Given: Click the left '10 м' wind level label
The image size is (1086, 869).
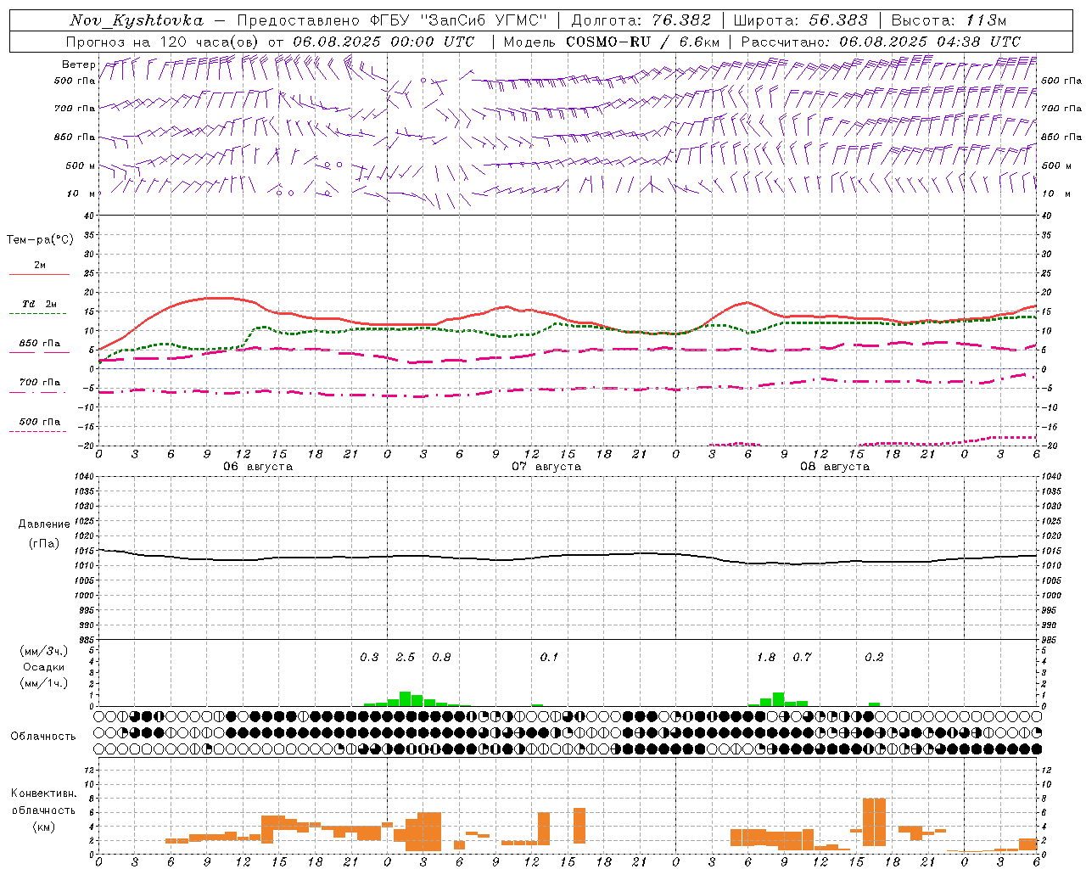Looking at the screenshot, I should [x=81, y=193].
